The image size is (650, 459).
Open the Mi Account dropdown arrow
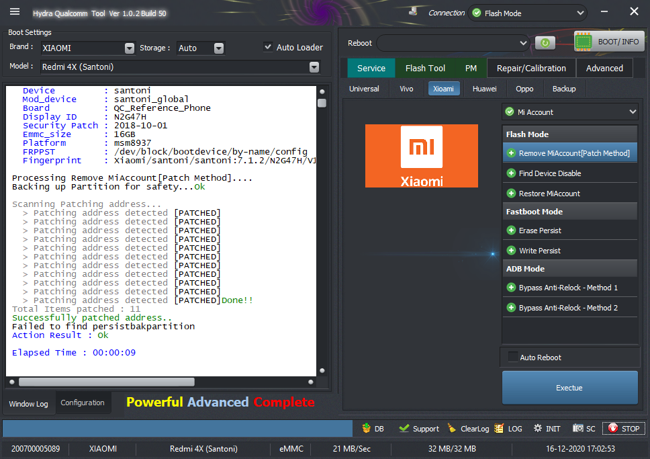(633, 112)
